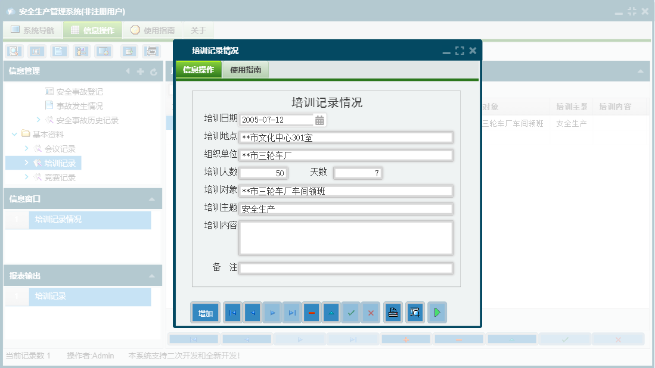
Task: Click the refresh icon on 信息管理 header
Action: 154,72
